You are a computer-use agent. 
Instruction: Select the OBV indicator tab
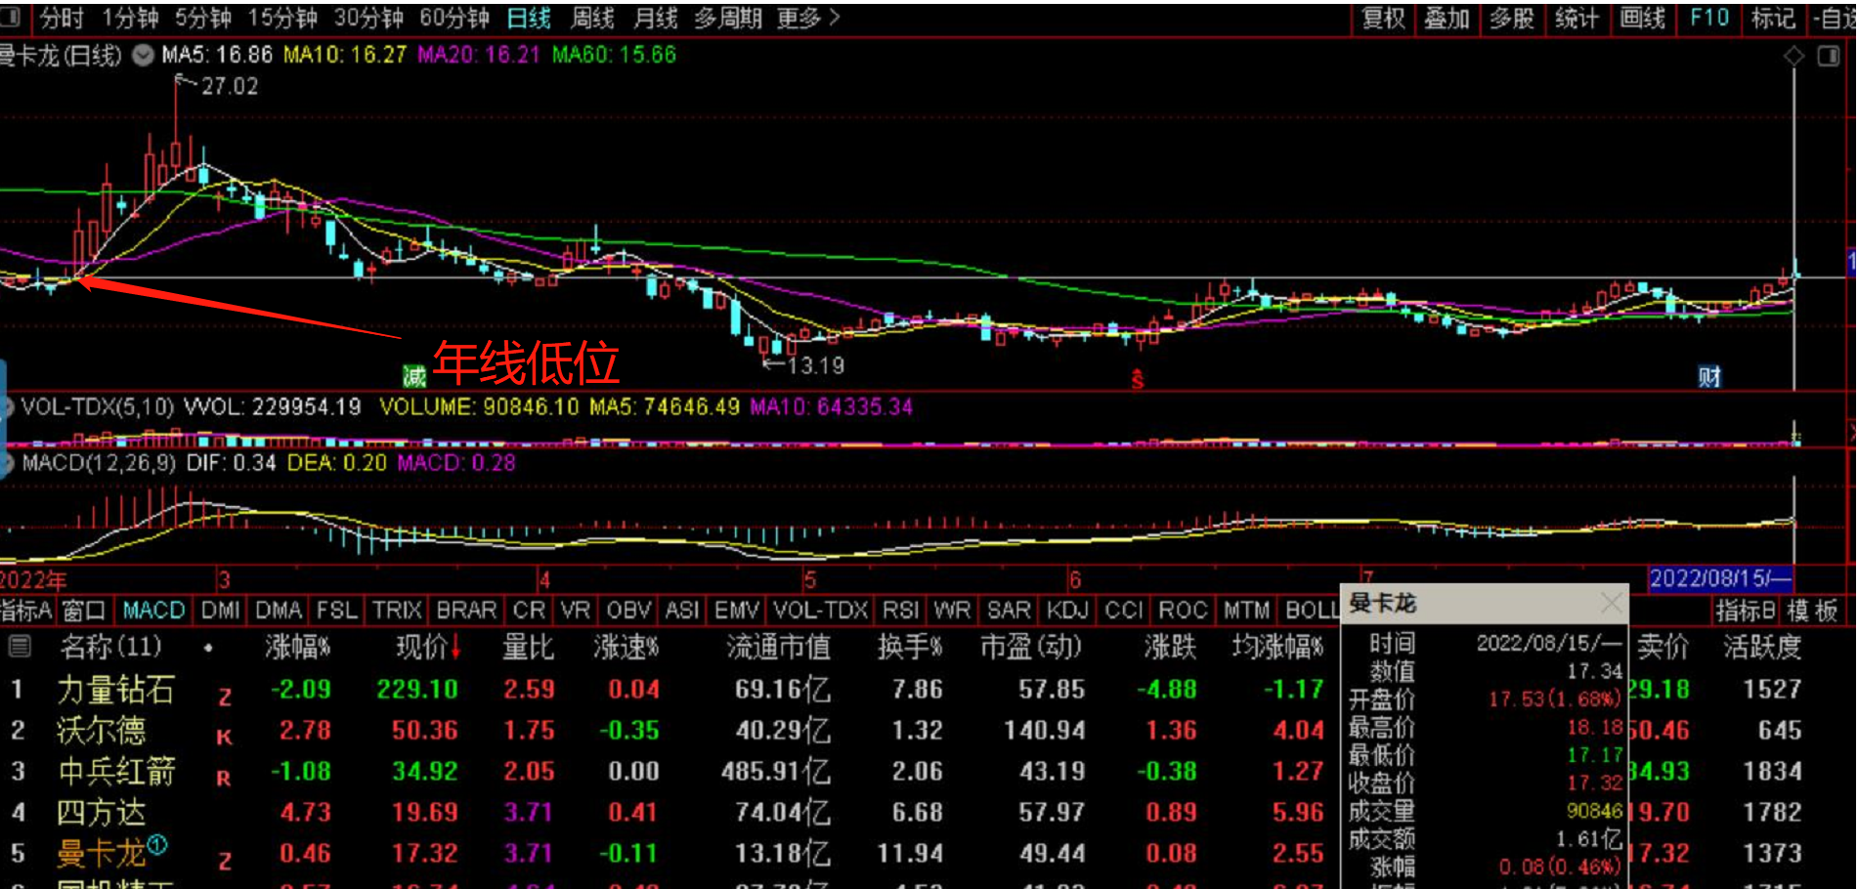[628, 611]
